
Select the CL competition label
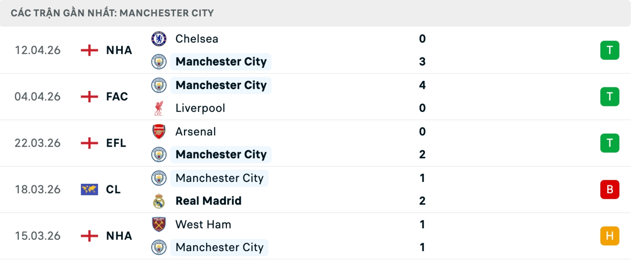pyautogui.click(x=113, y=189)
